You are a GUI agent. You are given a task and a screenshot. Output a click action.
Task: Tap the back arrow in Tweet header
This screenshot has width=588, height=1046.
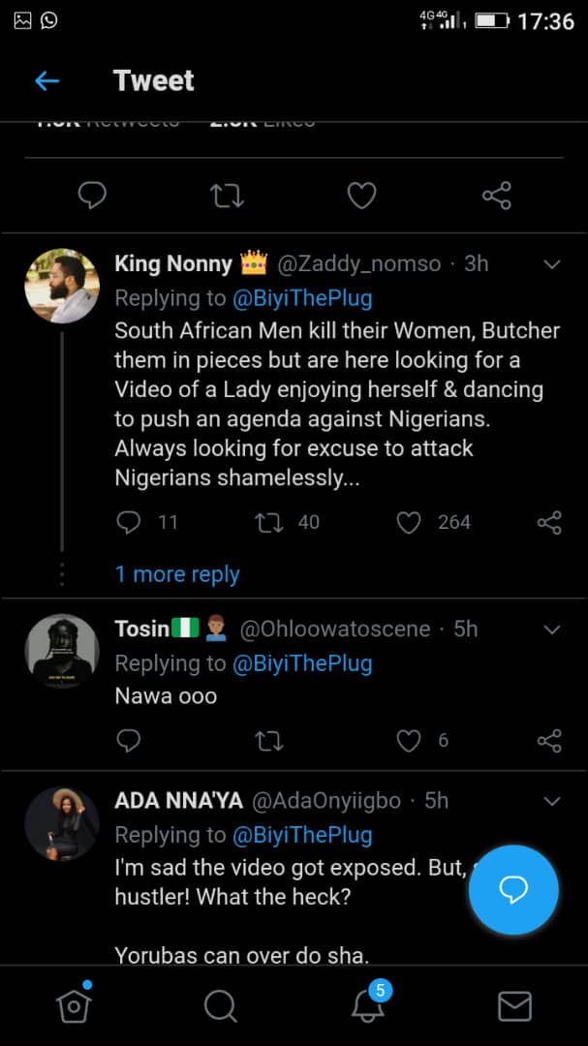click(x=46, y=81)
